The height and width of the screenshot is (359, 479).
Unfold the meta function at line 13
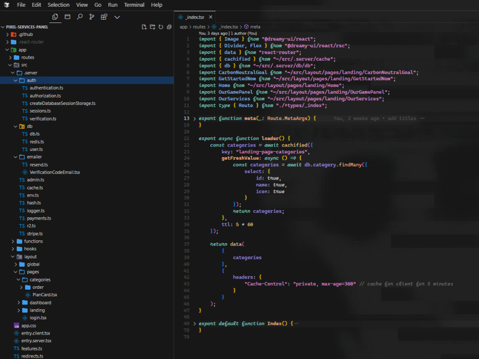point(194,118)
